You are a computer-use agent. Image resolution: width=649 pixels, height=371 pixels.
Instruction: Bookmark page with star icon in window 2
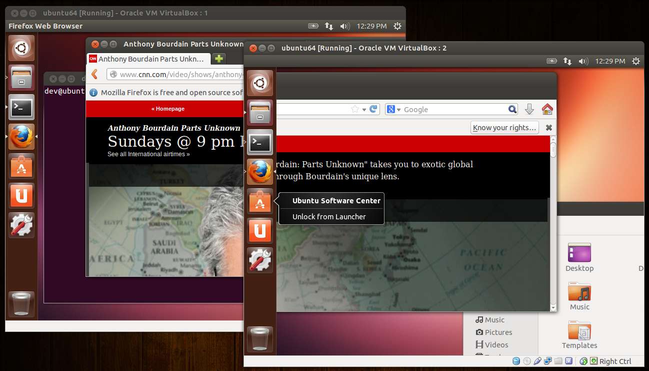[355, 109]
